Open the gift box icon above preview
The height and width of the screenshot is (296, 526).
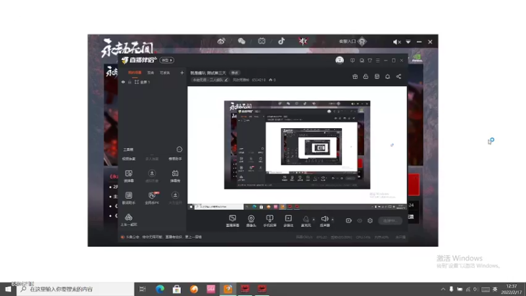(x=355, y=76)
